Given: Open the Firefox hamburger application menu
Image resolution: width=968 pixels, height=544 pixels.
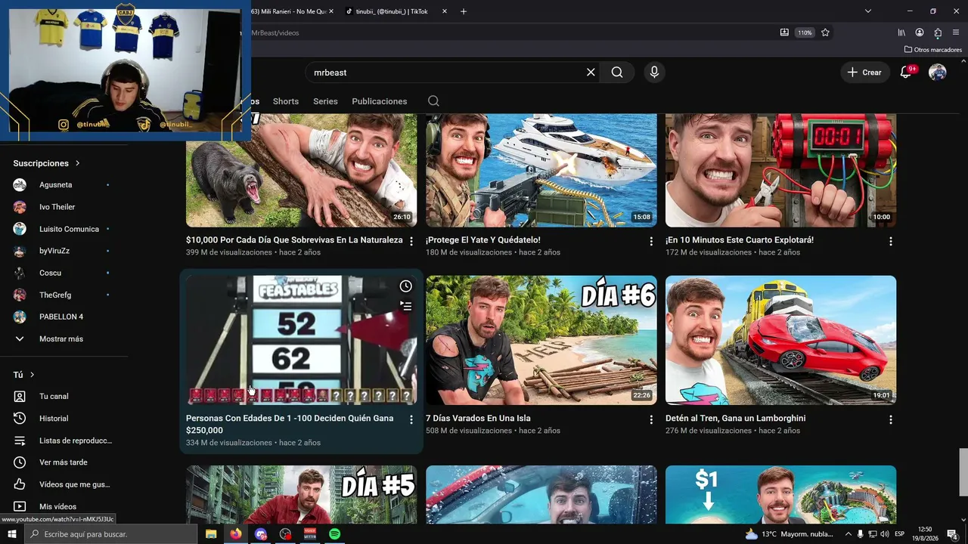Looking at the screenshot, I should (956, 32).
